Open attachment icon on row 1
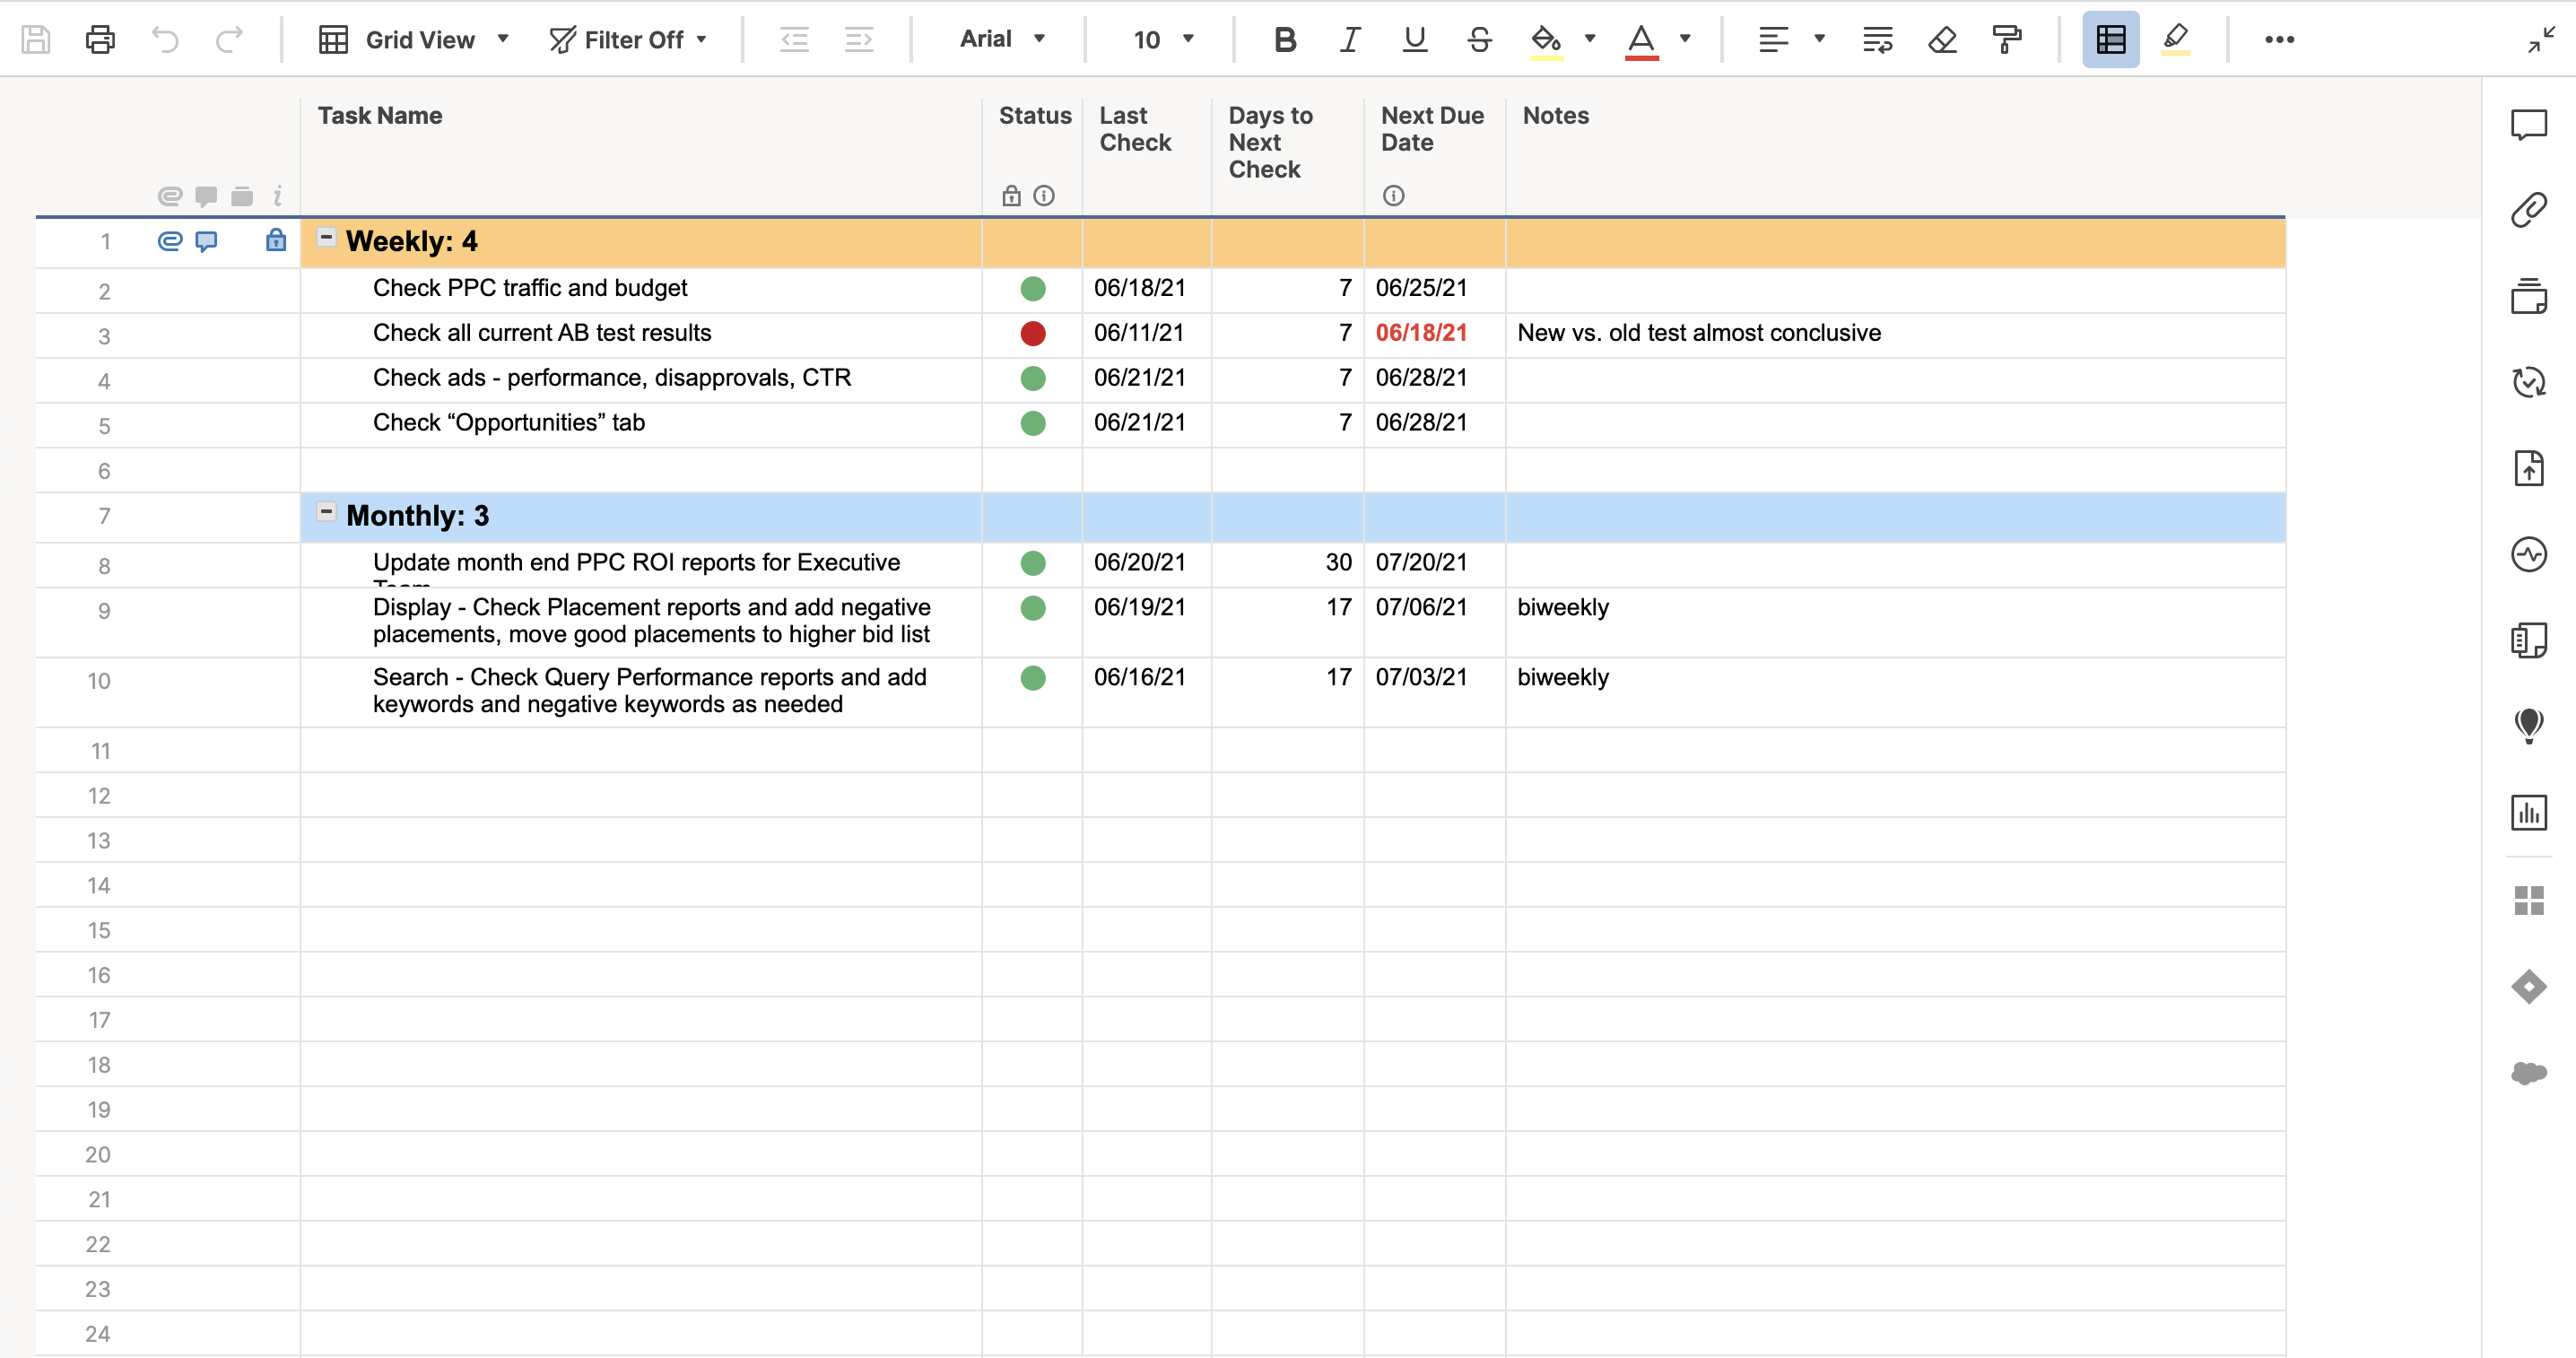This screenshot has width=2576, height=1358. tap(170, 241)
